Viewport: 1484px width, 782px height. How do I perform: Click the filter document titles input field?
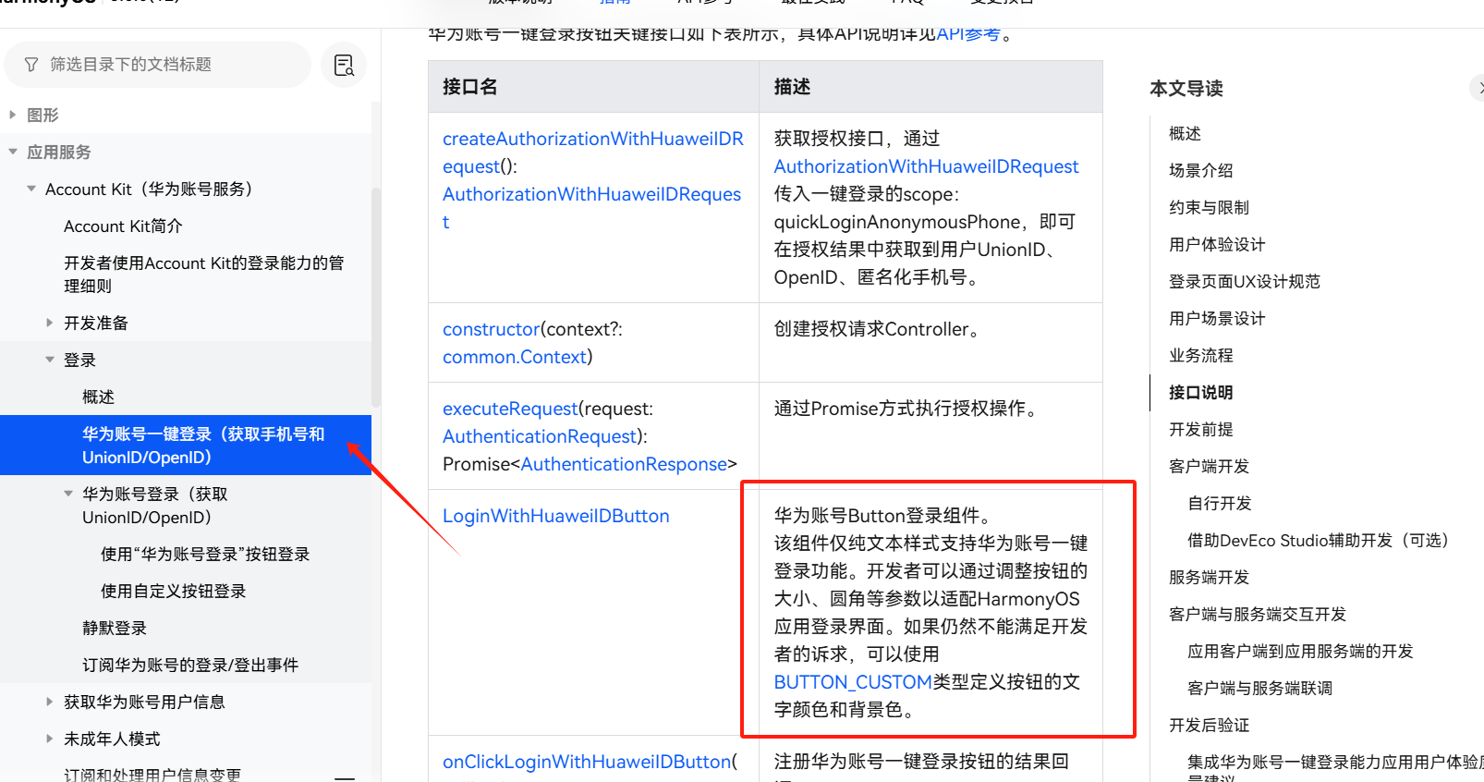(x=157, y=65)
